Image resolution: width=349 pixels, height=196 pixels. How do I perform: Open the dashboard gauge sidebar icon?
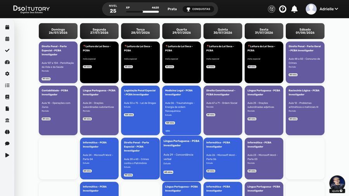[x=7, y=62]
